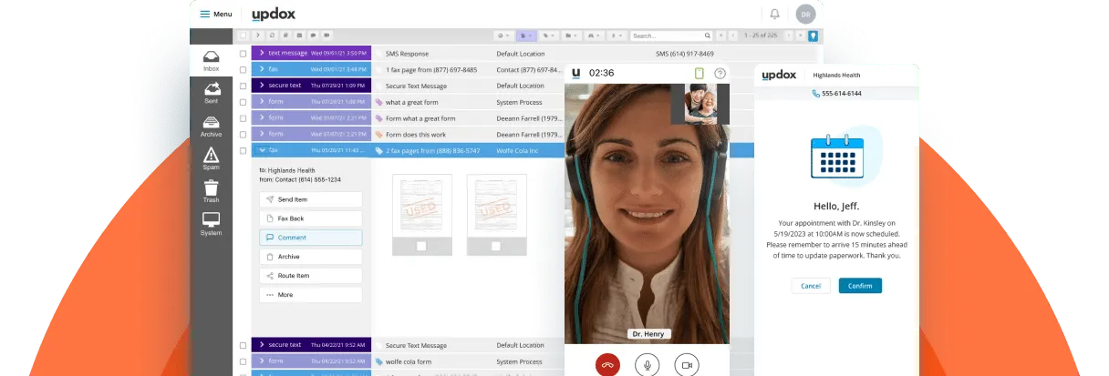Go to previous page of inbox results
The width and height of the screenshot is (1109, 376).
point(732,36)
